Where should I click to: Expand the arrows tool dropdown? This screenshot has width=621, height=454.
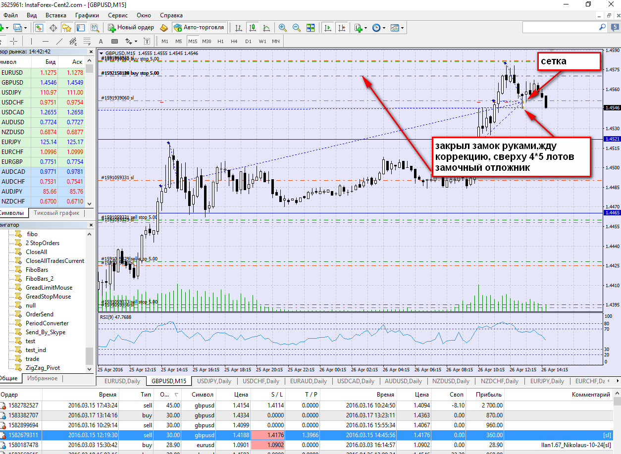136,42
